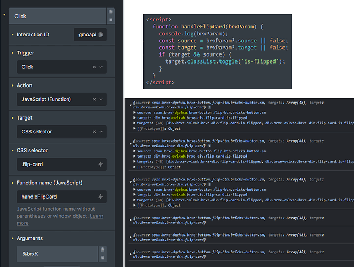Viewport: 354px width, 267px height.
Task: Click console.log line in the code
Action: [x=193, y=34]
